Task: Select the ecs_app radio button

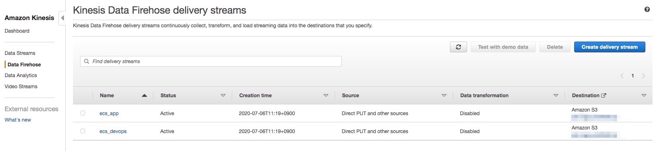Action: [x=83, y=113]
